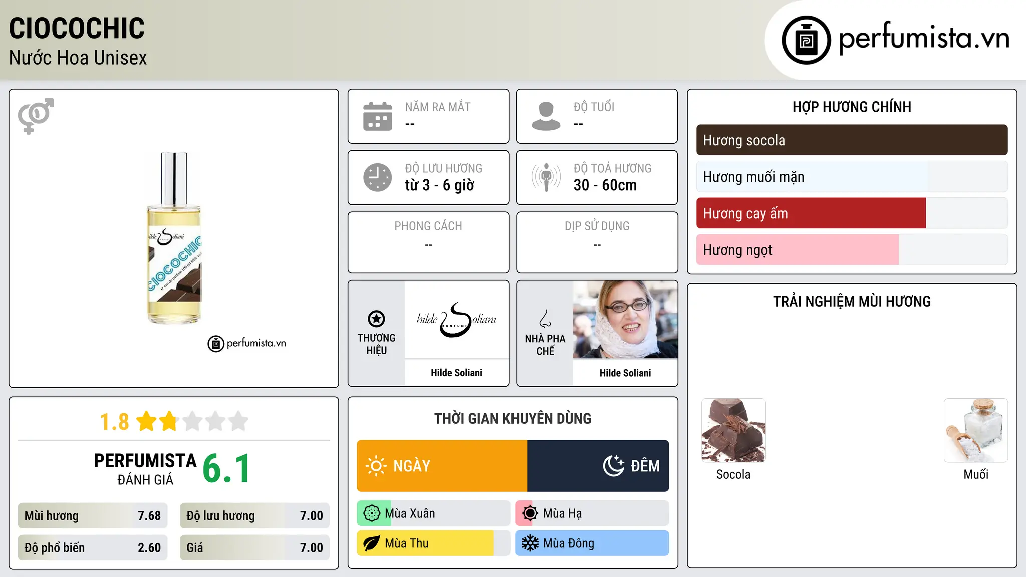Click the sun icon beside NGÀY

(376, 466)
